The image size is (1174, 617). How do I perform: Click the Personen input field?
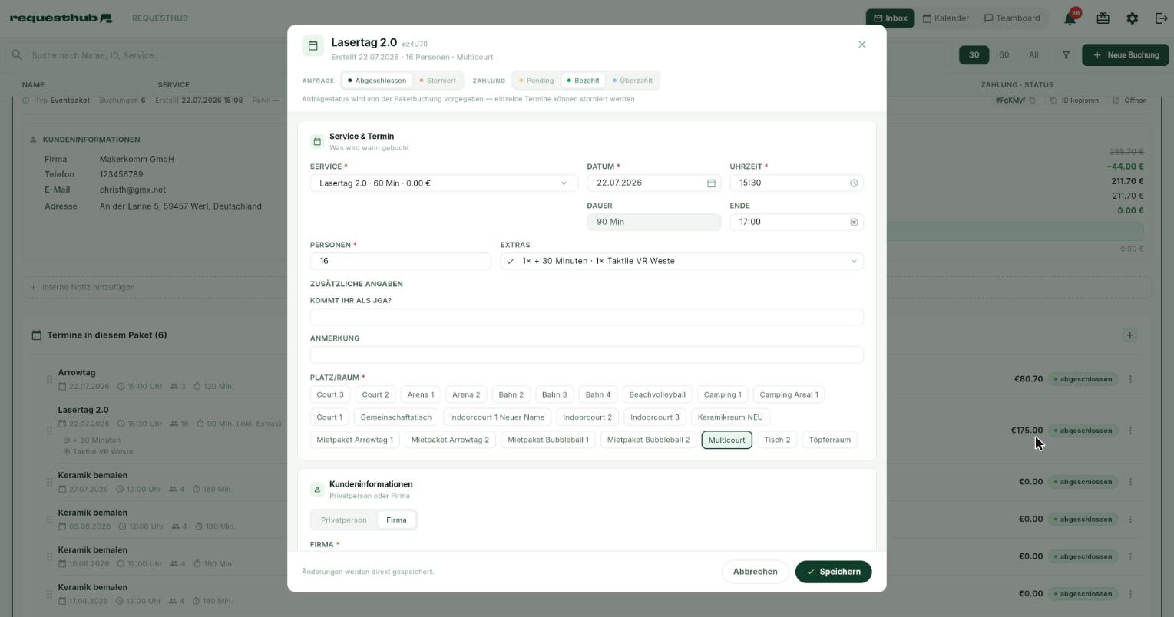click(401, 262)
